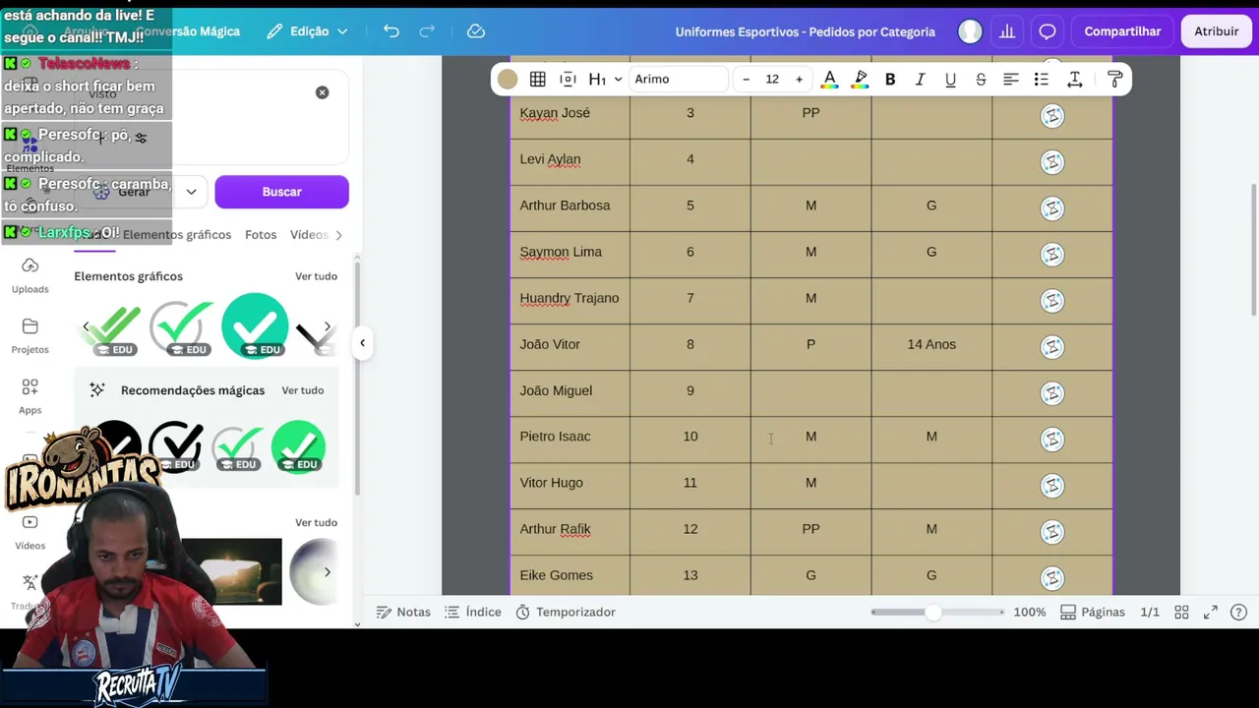This screenshot has height=708, width=1259.
Task: Open the table grid options icon
Action: 537,79
